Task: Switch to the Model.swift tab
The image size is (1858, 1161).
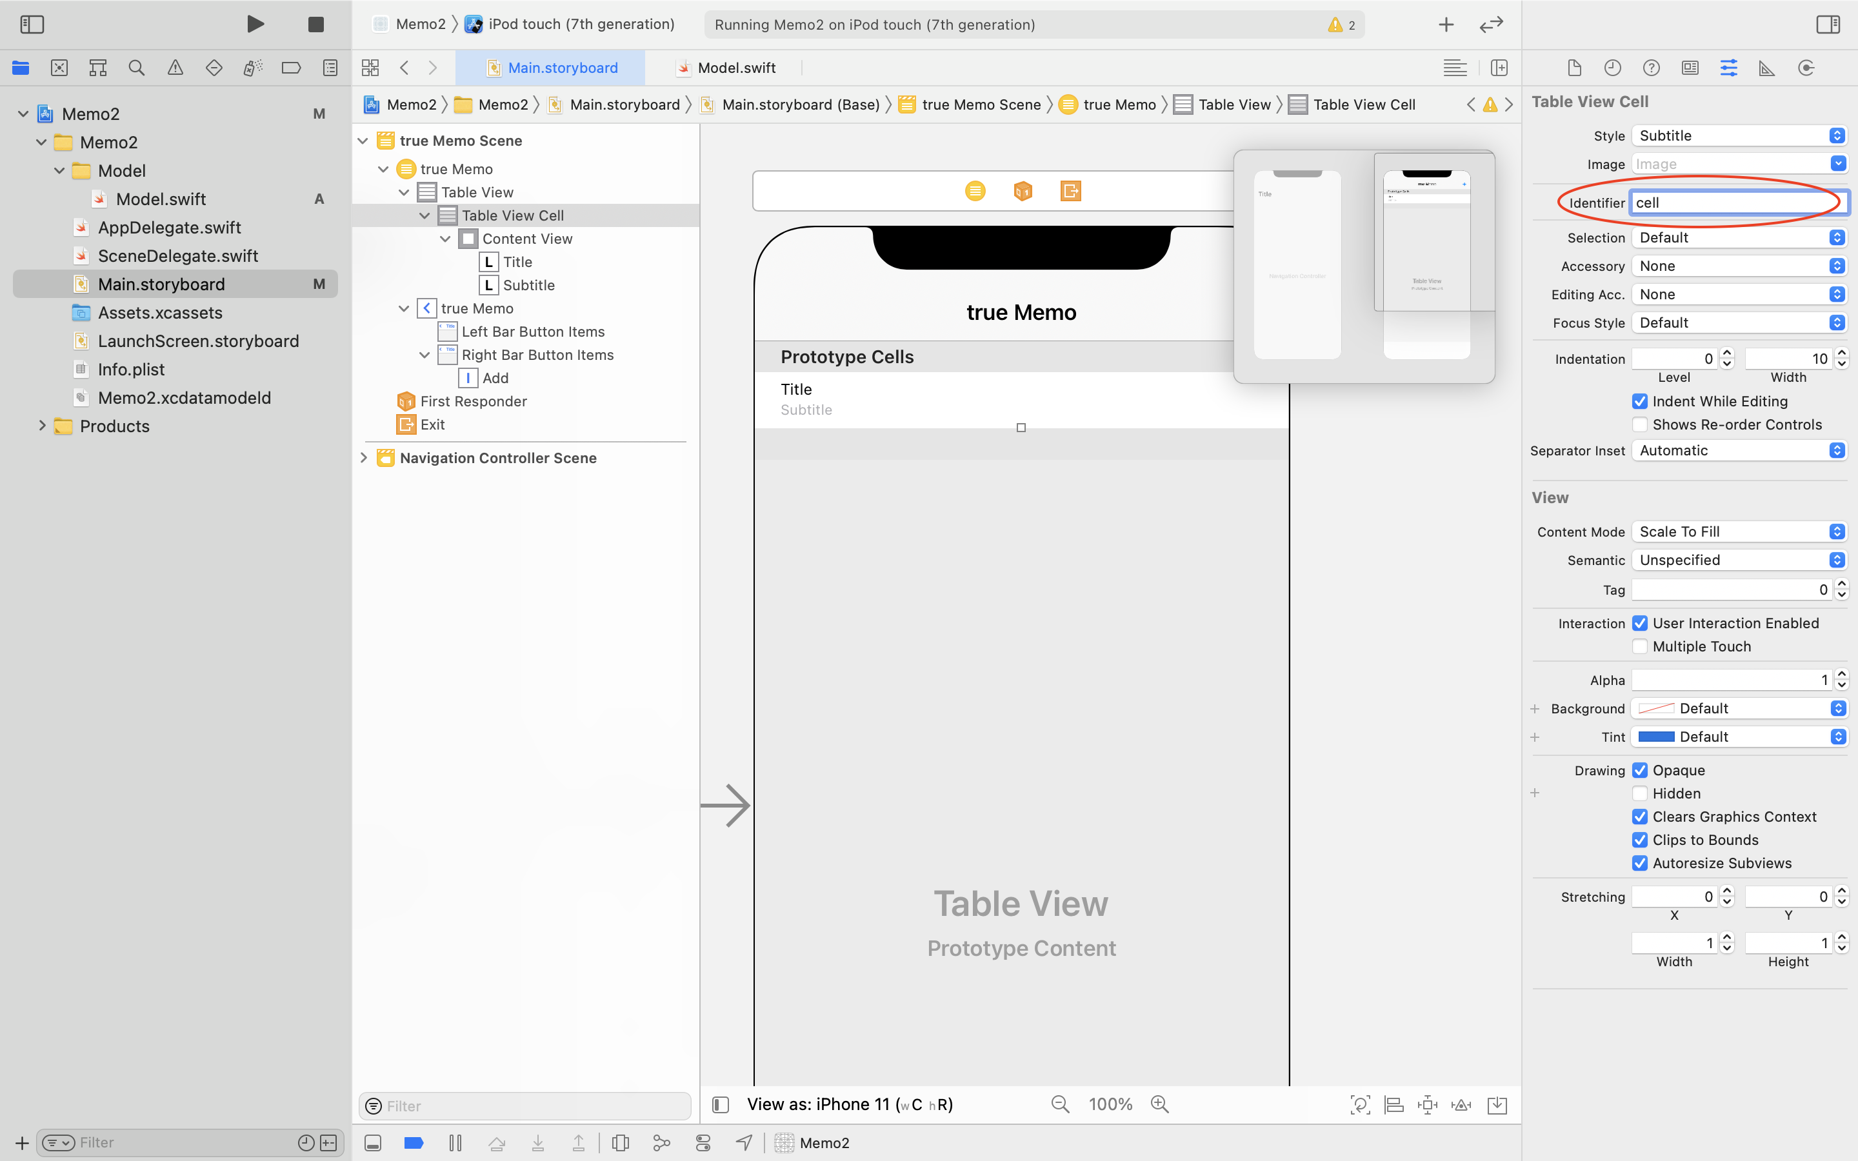Action: (x=735, y=68)
